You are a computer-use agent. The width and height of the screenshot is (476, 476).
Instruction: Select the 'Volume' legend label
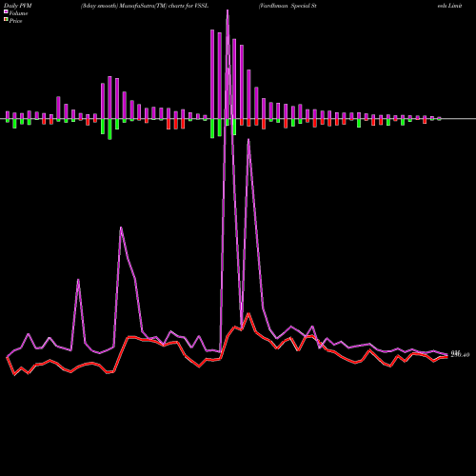(x=18, y=13)
